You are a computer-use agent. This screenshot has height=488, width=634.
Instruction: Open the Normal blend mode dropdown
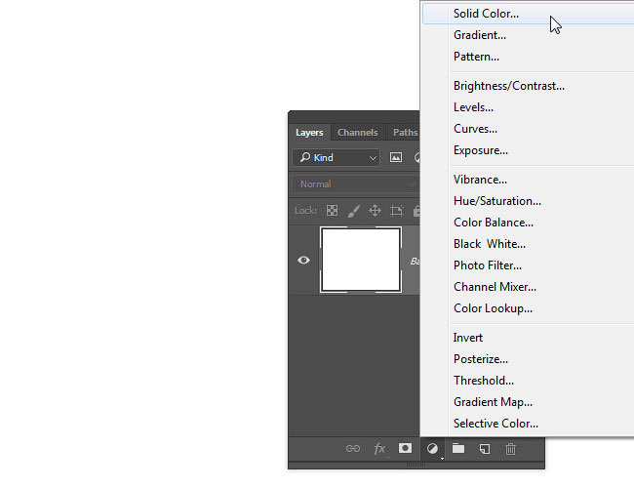tap(356, 184)
